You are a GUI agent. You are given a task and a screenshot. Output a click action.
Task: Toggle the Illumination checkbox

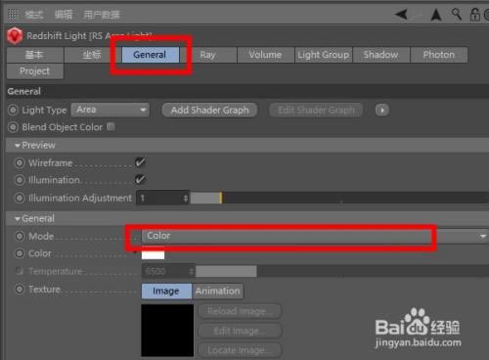140,179
